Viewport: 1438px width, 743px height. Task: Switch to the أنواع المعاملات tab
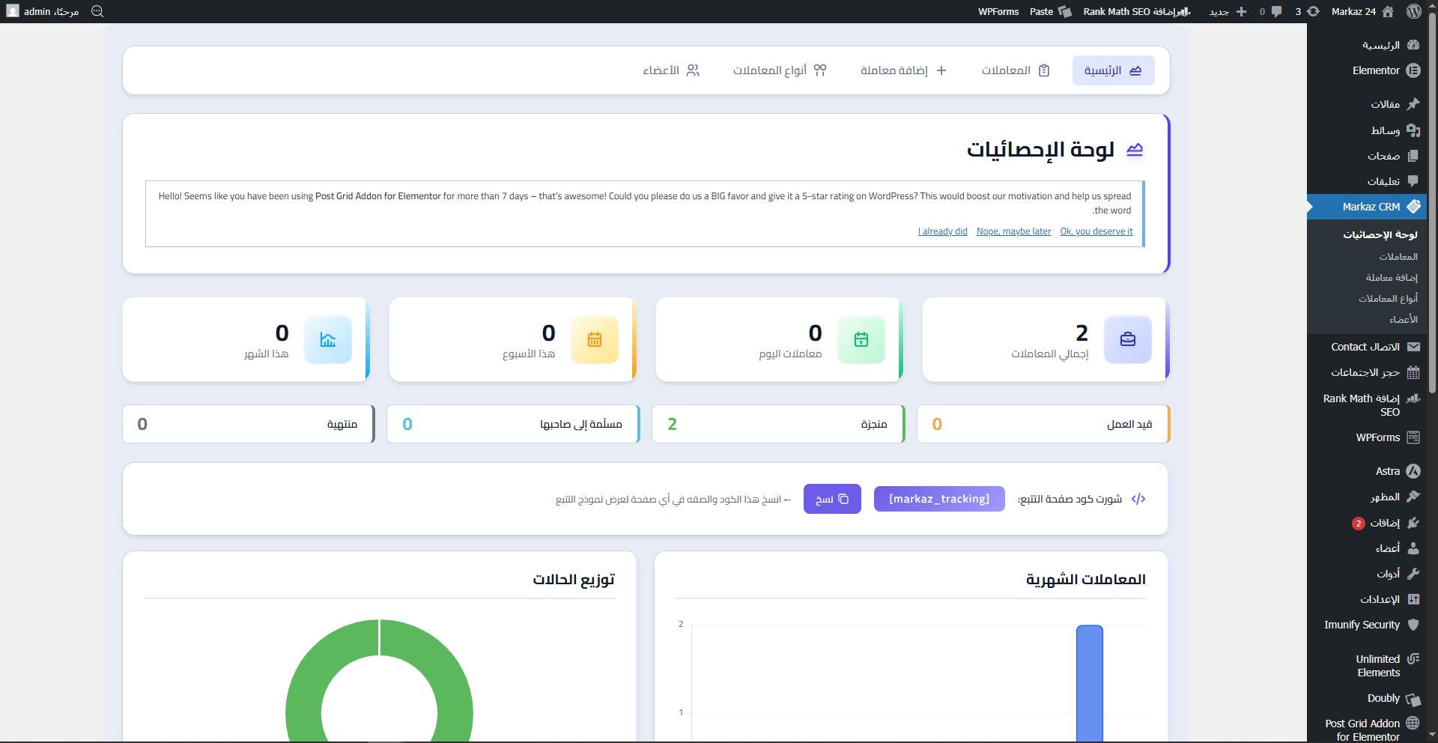[780, 70]
